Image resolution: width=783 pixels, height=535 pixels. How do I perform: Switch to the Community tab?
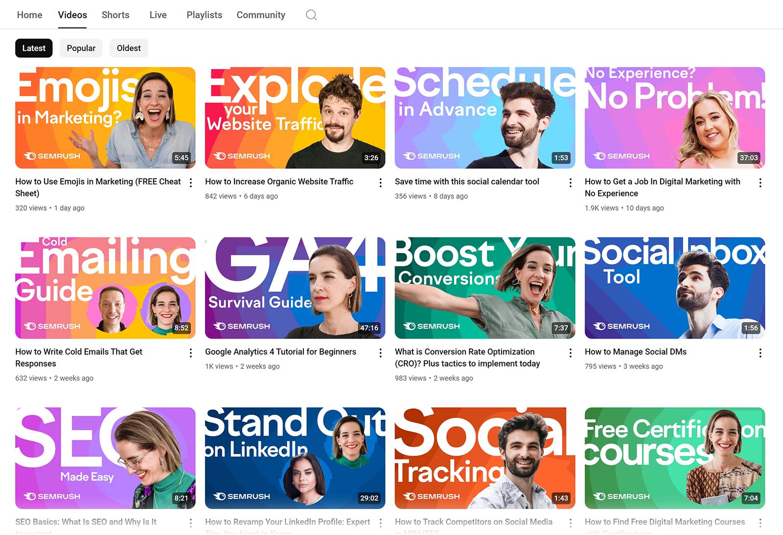click(x=261, y=15)
